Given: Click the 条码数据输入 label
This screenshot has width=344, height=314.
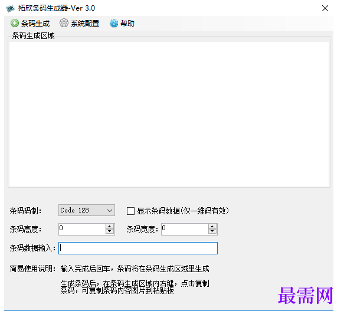Looking at the screenshot, I should 32,248.
